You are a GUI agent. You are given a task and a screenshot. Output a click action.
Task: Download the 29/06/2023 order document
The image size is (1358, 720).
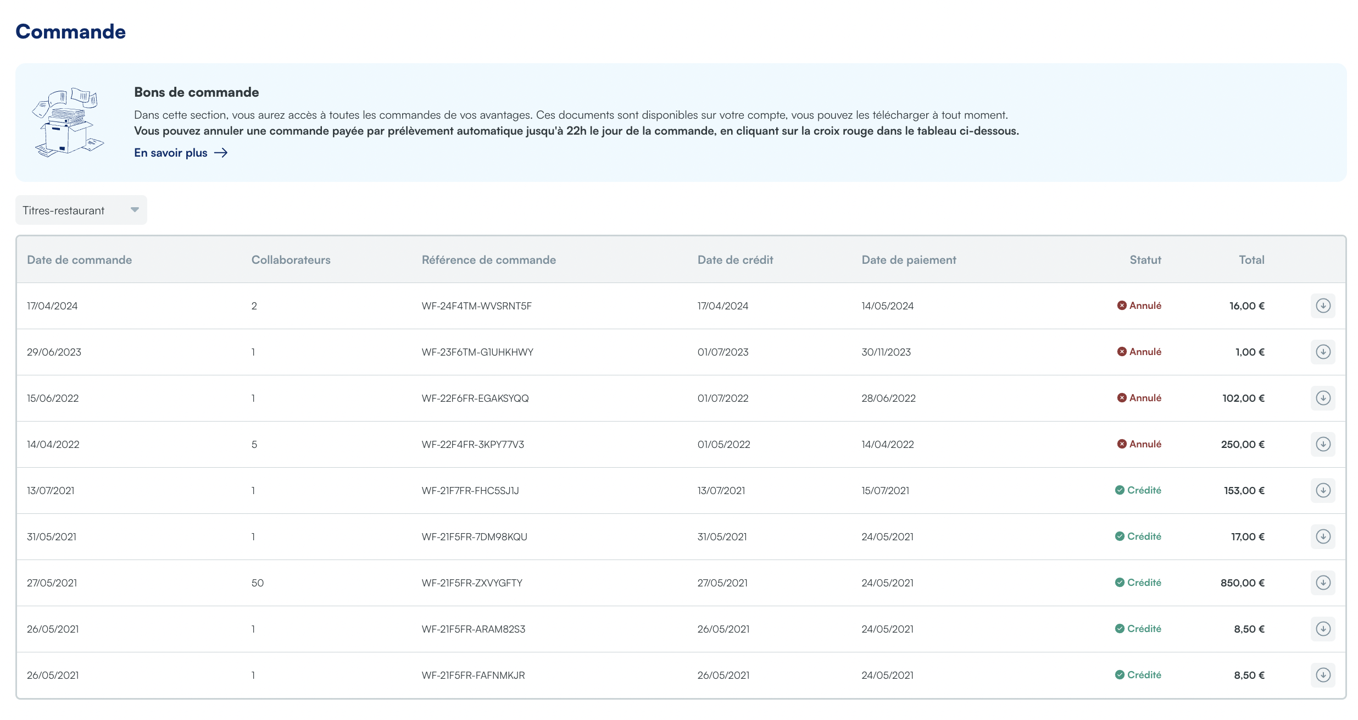pyautogui.click(x=1323, y=352)
